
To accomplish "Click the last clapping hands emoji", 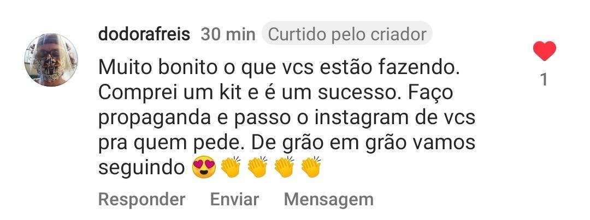I will 311,167.
